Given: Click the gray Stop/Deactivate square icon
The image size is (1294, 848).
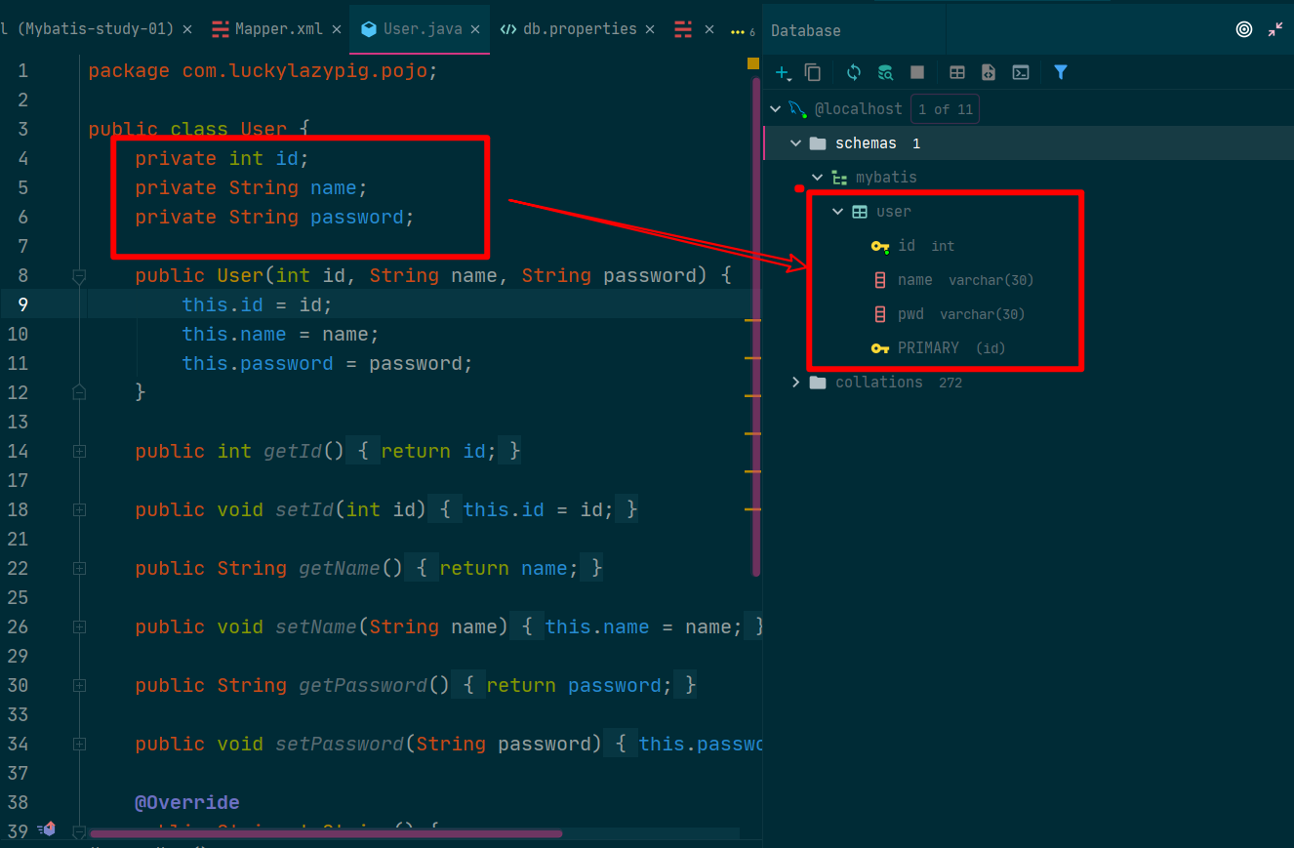Looking at the screenshot, I should click(917, 72).
